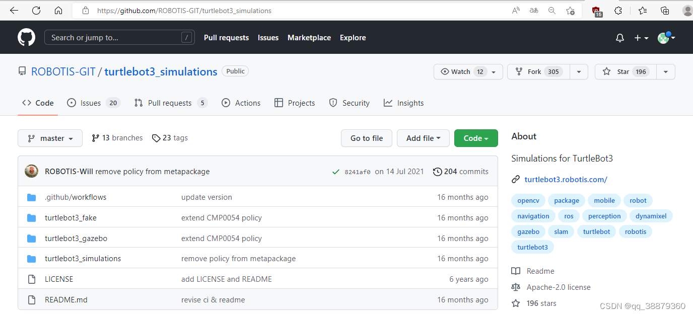This screenshot has height=315, width=693.
Task: Click the turtlebot3_fake folder icon
Action: (31, 218)
